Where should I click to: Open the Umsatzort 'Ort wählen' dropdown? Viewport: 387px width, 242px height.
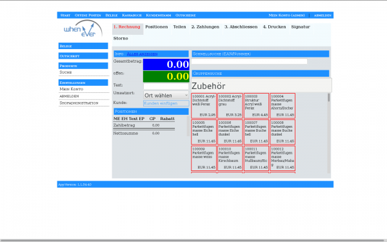tap(166, 96)
